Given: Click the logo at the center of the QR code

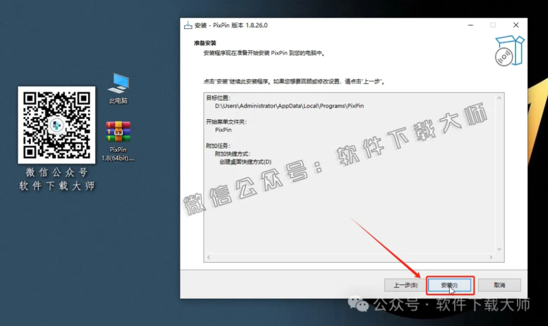Looking at the screenshot, I should [57, 124].
